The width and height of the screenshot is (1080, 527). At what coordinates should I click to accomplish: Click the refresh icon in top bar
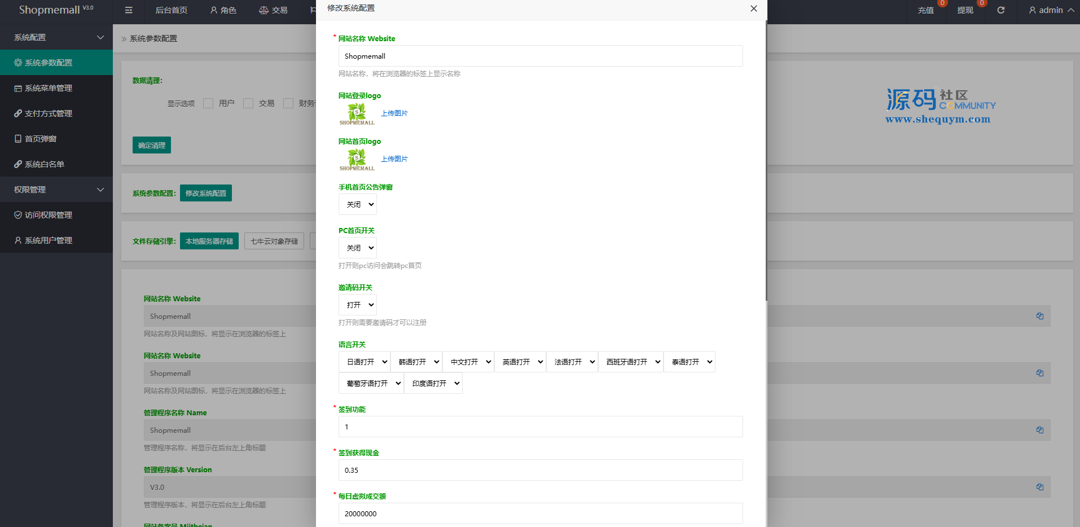coord(1000,10)
